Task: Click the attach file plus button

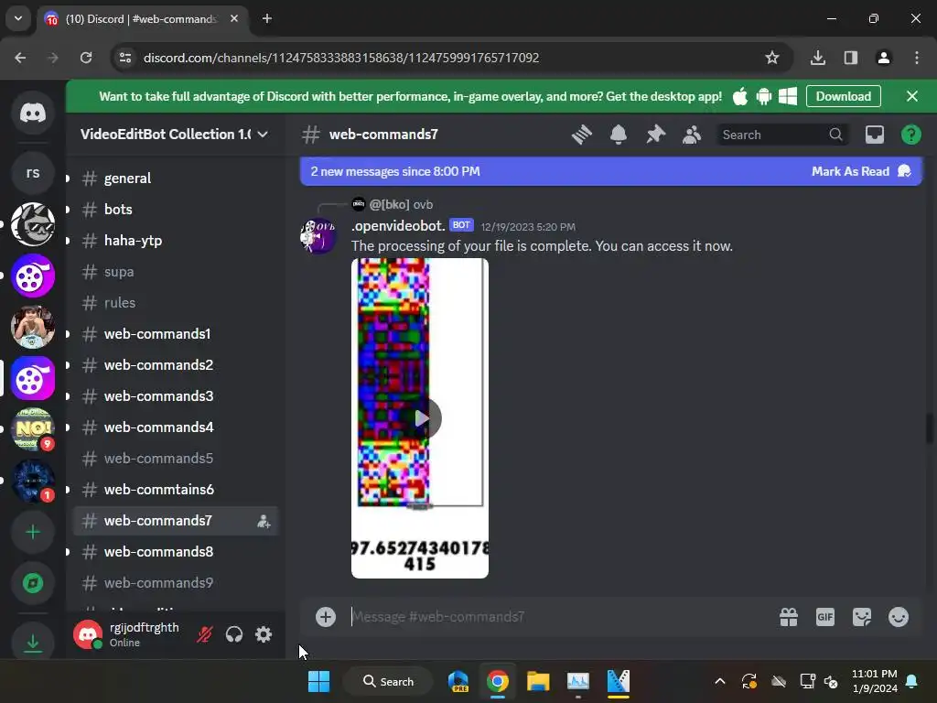Action: (x=326, y=617)
